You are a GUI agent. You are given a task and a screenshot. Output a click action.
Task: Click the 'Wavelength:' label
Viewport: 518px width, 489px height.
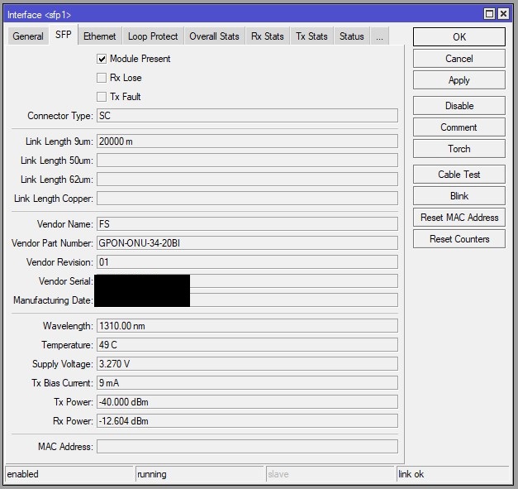point(68,326)
